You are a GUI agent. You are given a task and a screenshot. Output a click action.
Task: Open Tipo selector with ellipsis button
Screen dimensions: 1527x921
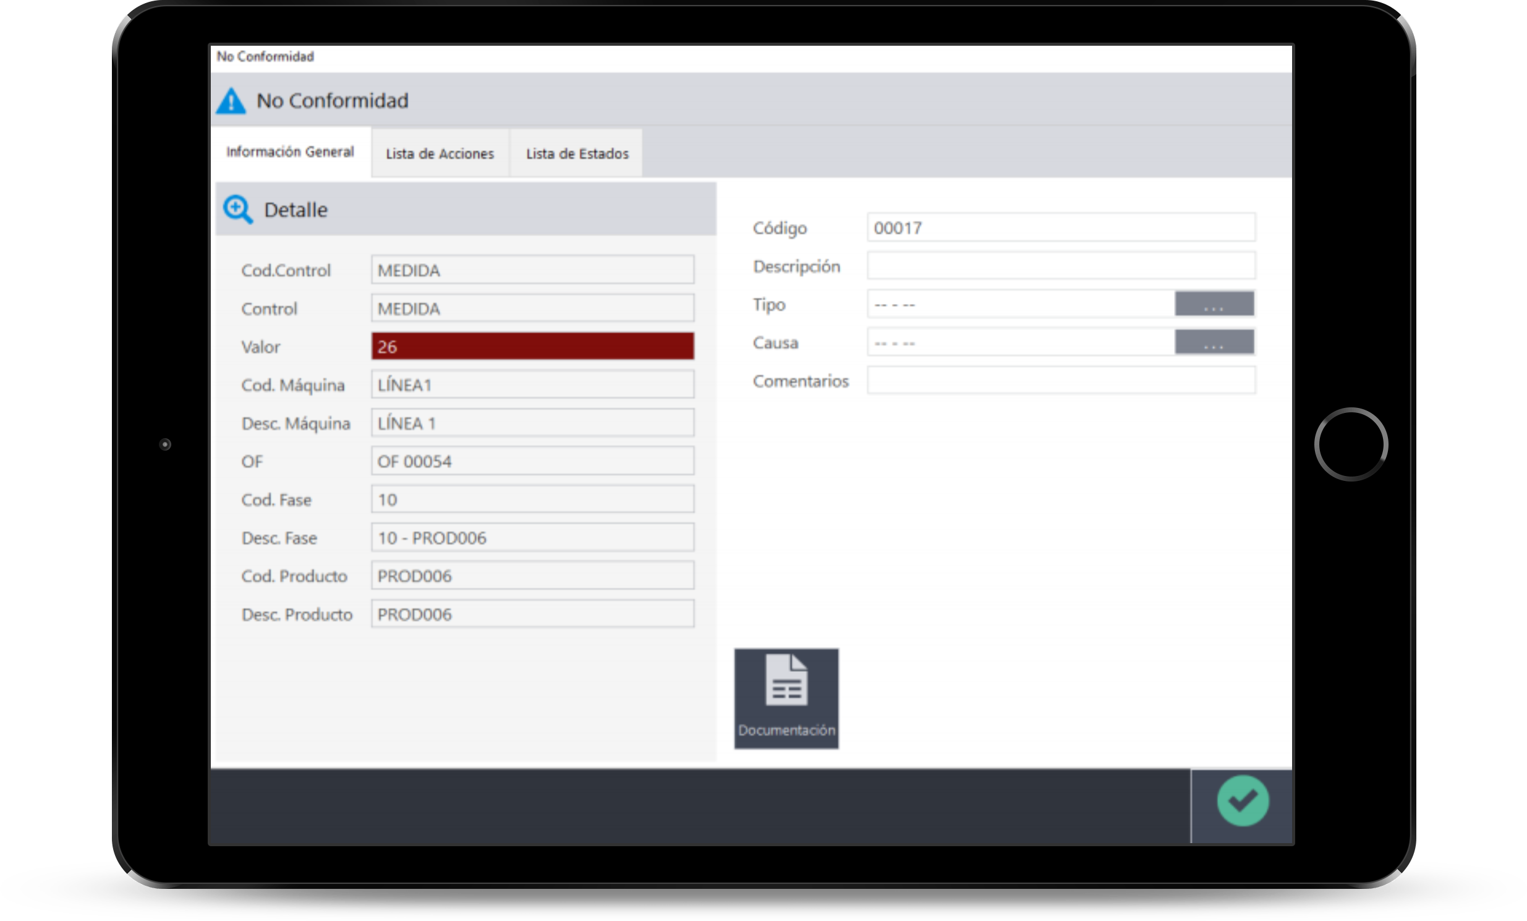[x=1214, y=304]
